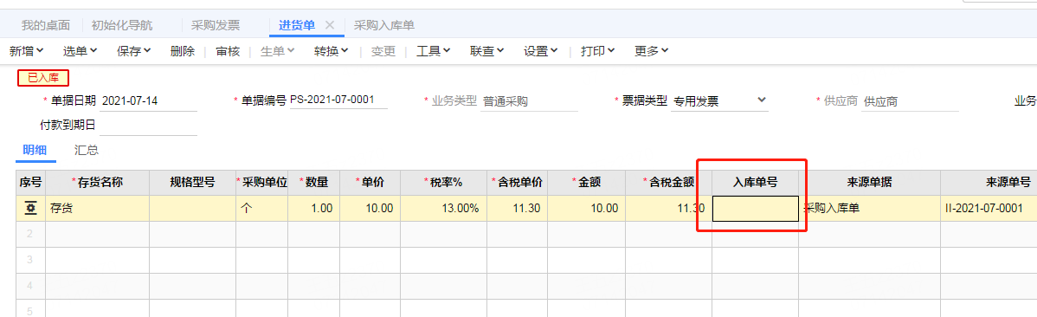Open the 保存 dropdown
This screenshot has height=317, width=1037.
tap(134, 51)
